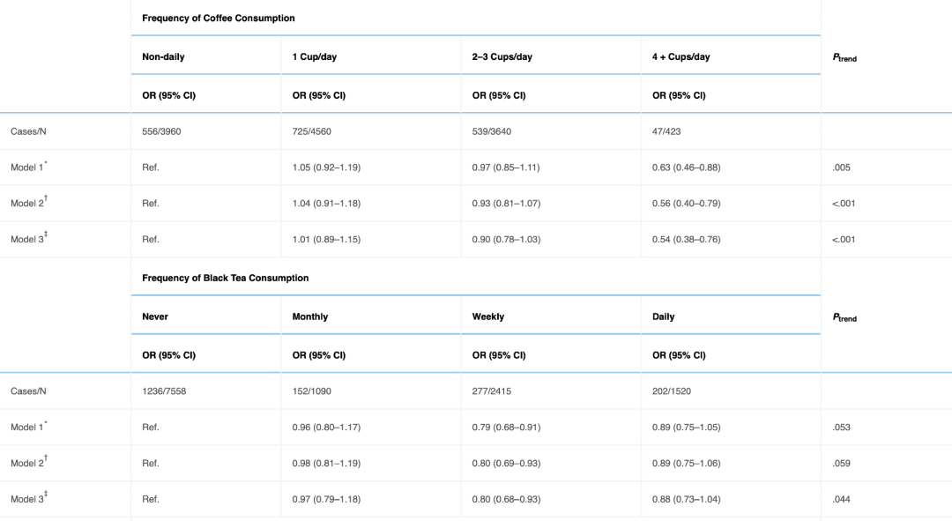Click the Weekly column header
Screen dimensions: 952x521
[x=488, y=316]
